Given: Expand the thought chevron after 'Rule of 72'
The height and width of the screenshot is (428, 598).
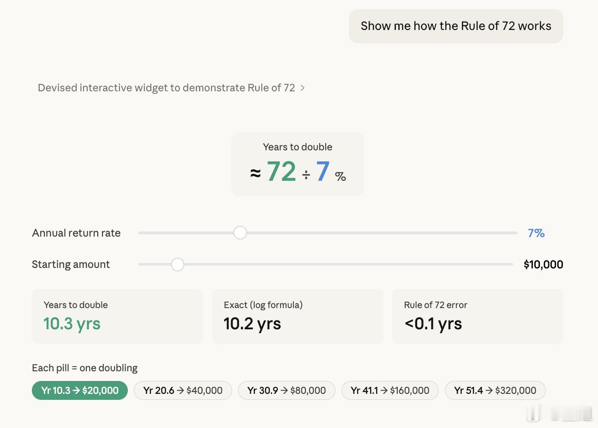Looking at the screenshot, I should [303, 88].
